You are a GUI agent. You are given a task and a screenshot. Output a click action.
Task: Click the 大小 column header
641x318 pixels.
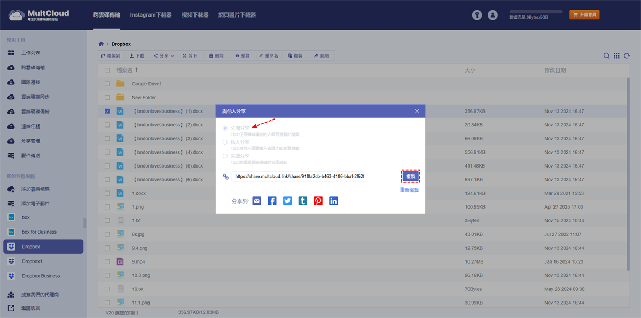470,70
